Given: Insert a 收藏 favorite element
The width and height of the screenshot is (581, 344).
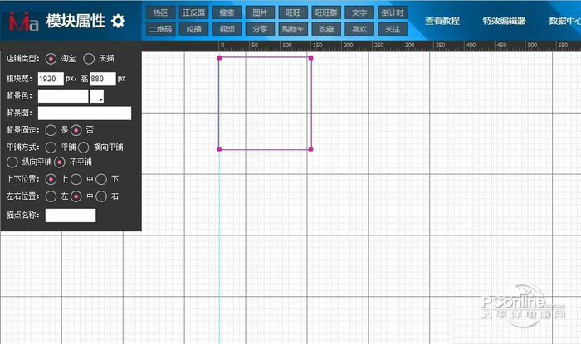Looking at the screenshot, I should tap(326, 29).
